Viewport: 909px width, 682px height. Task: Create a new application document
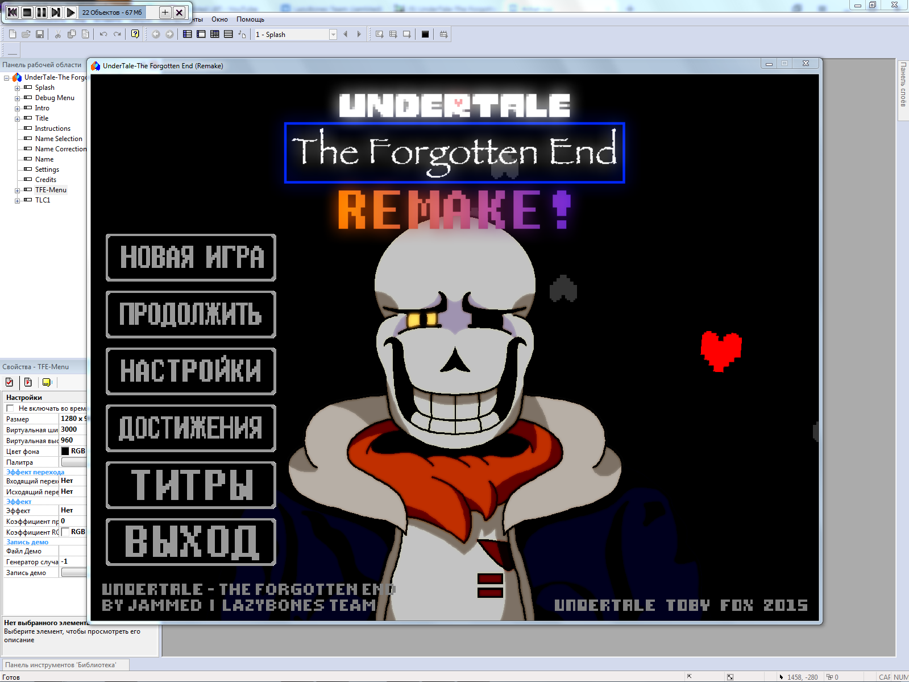[13, 34]
